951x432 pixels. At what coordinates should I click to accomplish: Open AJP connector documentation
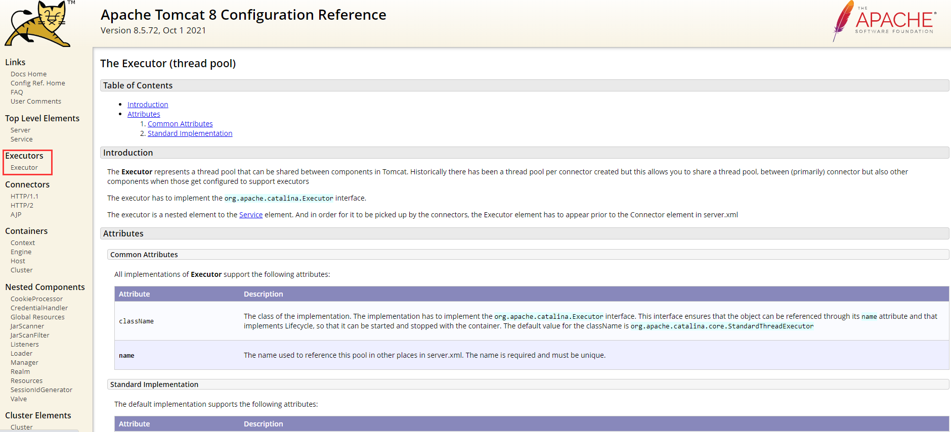(16, 215)
